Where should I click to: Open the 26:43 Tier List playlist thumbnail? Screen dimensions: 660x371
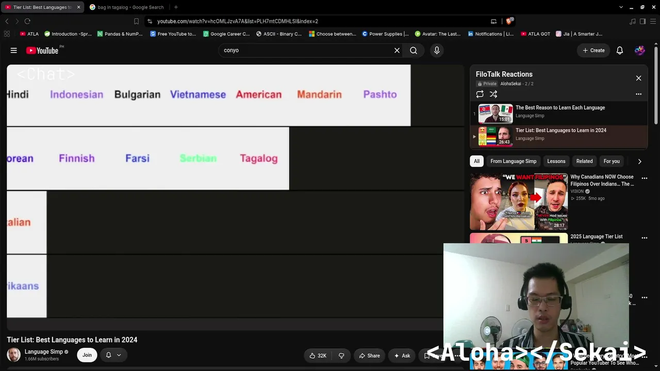coord(495,137)
